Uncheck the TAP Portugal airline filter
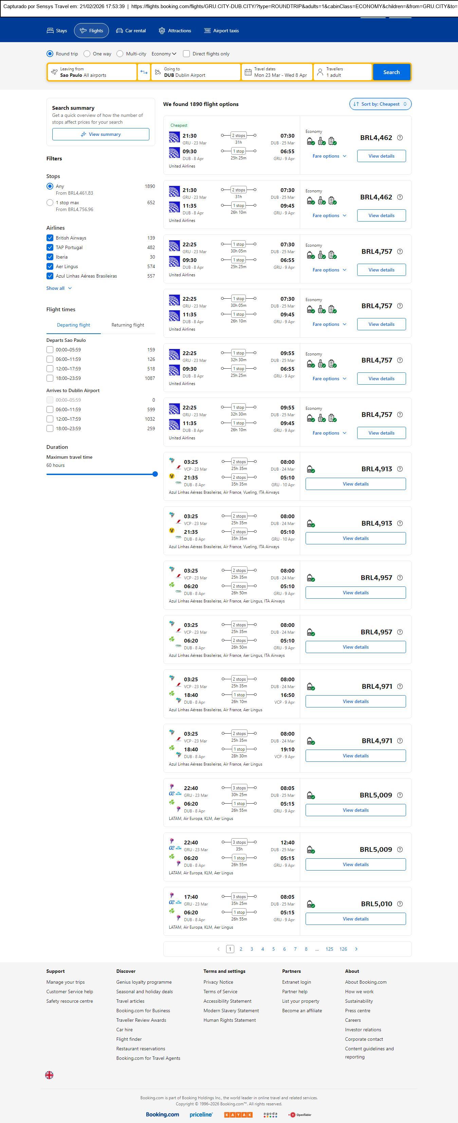The image size is (458, 1123). pyautogui.click(x=50, y=248)
